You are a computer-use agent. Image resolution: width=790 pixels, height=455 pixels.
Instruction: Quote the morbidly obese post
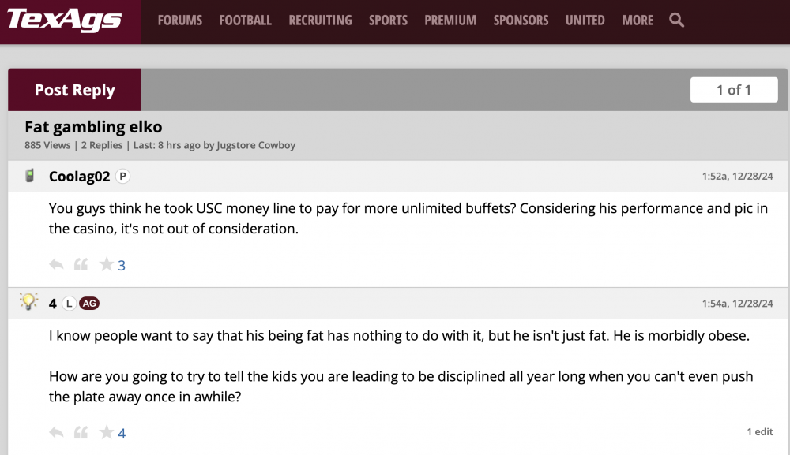click(x=81, y=432)
